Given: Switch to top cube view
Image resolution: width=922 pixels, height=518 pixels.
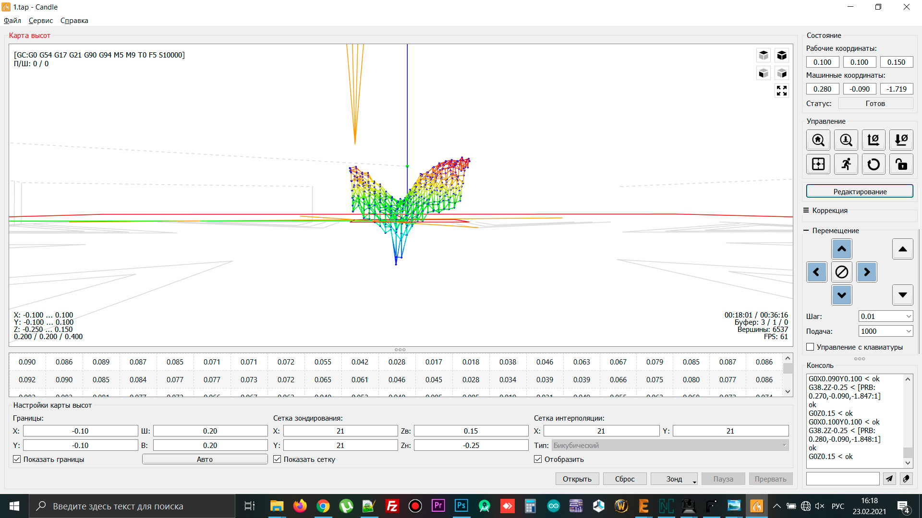Looking at the screenshot, I should [764, 55].
